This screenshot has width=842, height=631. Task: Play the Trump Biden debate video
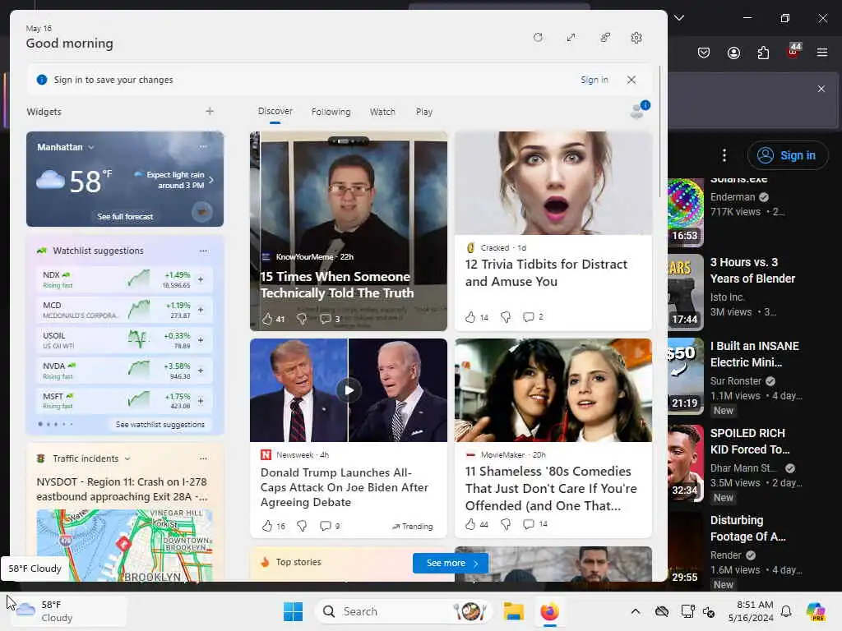(x=349, y=390)
